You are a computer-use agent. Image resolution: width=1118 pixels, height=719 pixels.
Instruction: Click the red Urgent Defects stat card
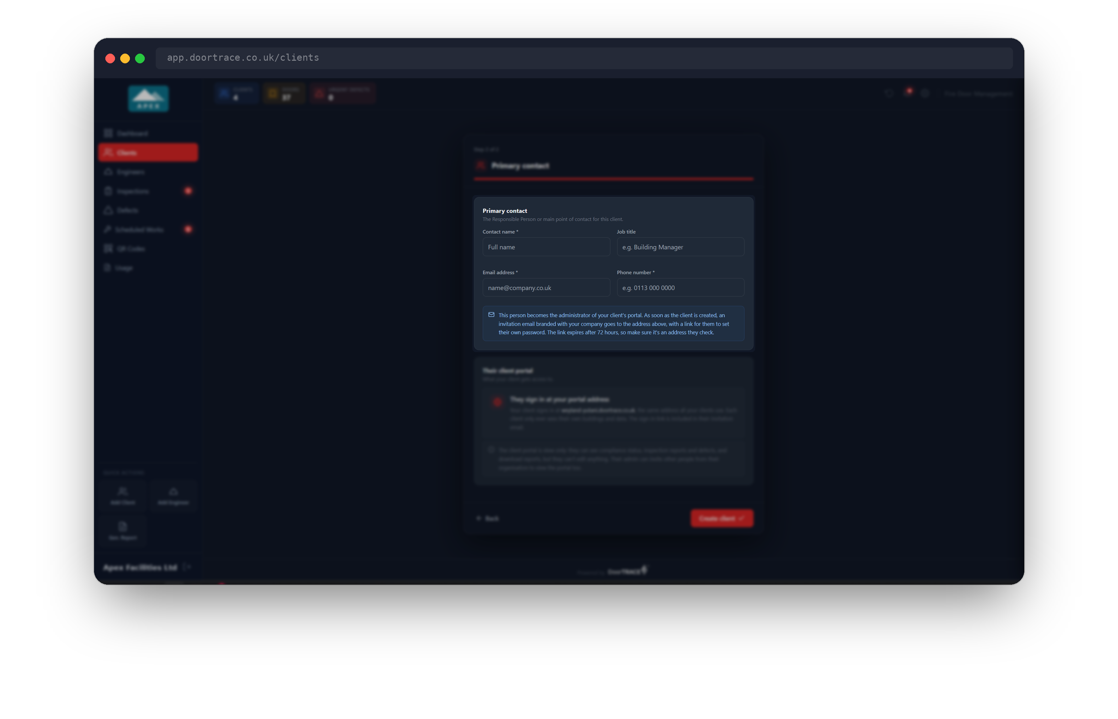click(x=343, y=93)
